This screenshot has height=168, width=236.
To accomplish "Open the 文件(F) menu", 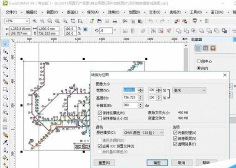I will tap(11, 12).
